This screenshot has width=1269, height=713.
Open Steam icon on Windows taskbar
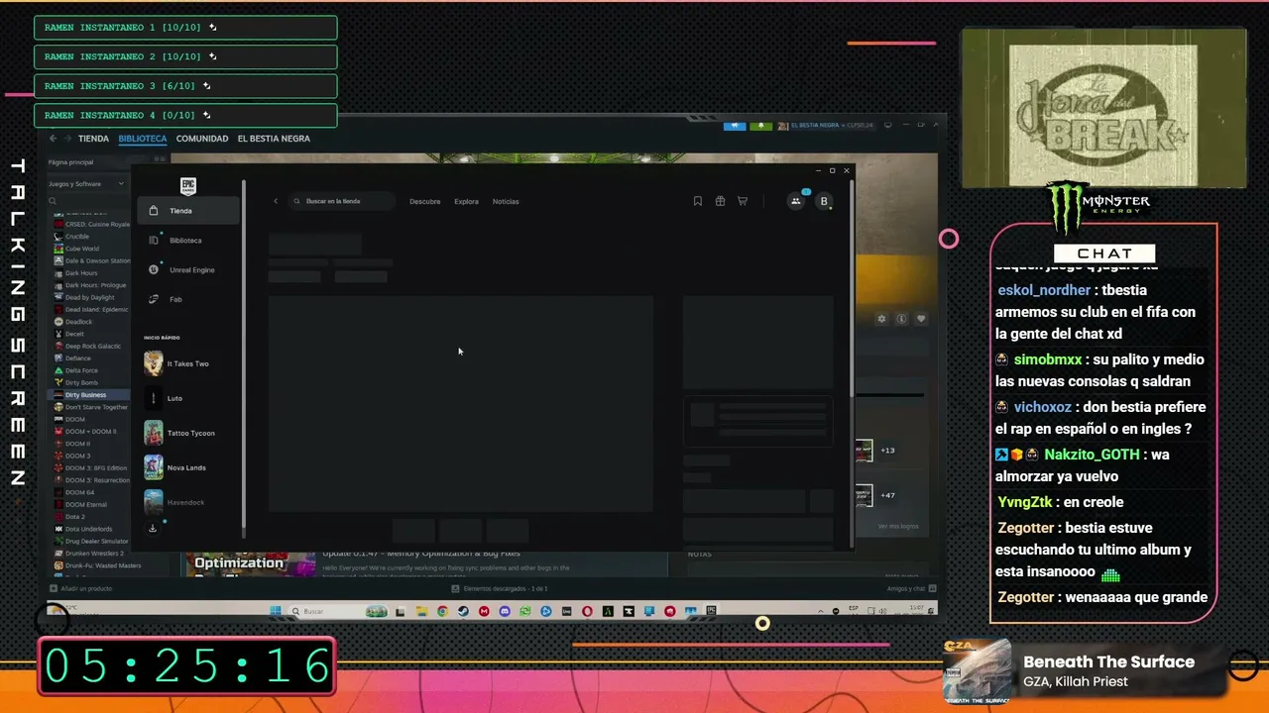click(x=463, y=611)
